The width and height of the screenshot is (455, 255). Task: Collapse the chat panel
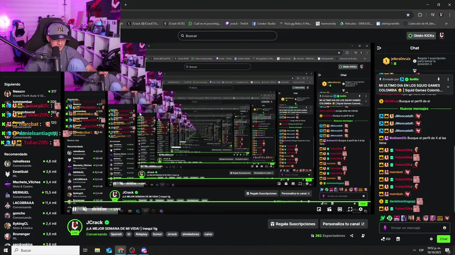point(379,48)
